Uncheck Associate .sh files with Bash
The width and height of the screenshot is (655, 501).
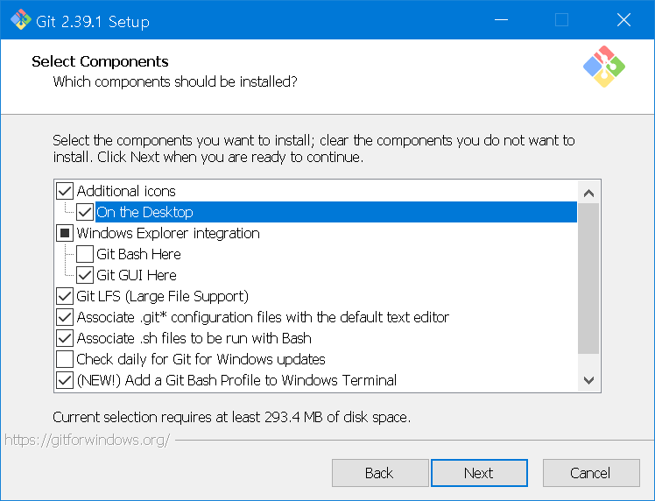[x=65, y=338]
